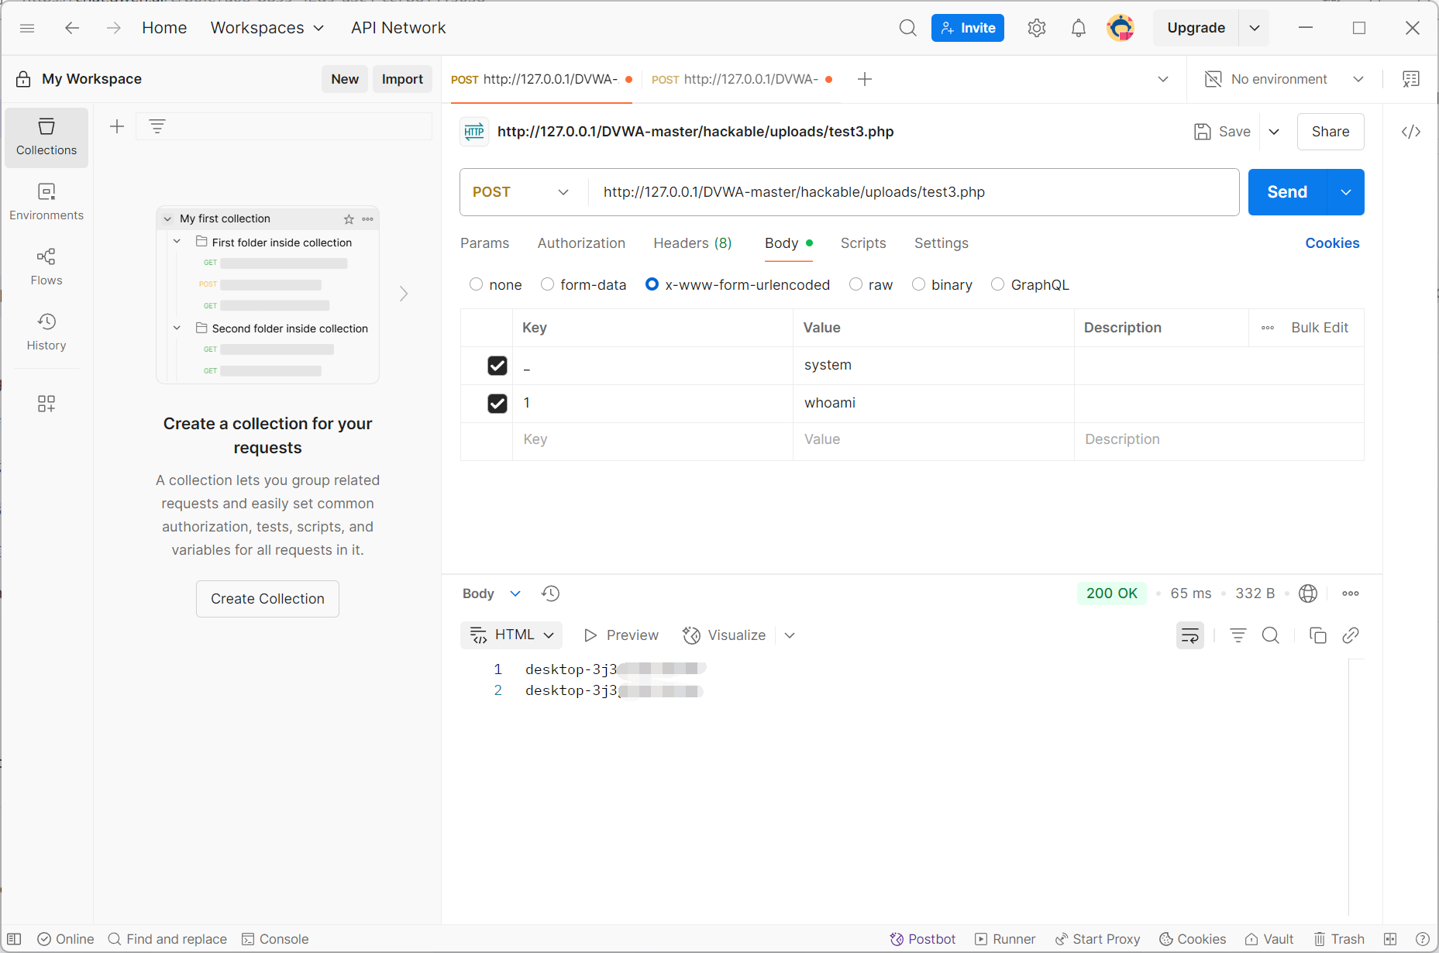
Task: Click the Create Collection button
Action: point(267,599)
